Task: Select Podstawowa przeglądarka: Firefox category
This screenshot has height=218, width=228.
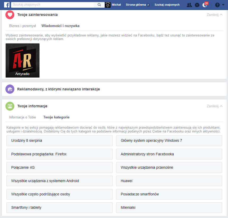Action: pos(59,154)
